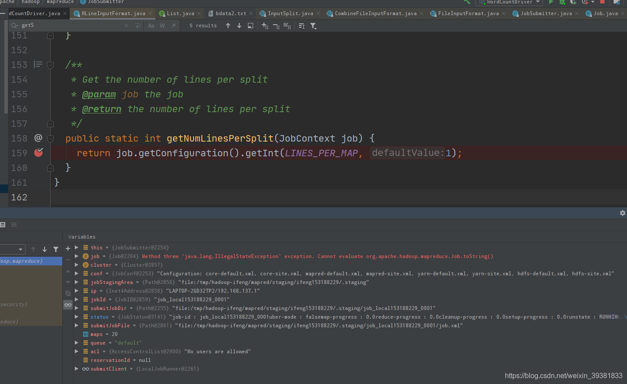The width and height of the screenshot is (627, 384).
Task: Expand the 'this' variable node
Action: coord(77,248)
